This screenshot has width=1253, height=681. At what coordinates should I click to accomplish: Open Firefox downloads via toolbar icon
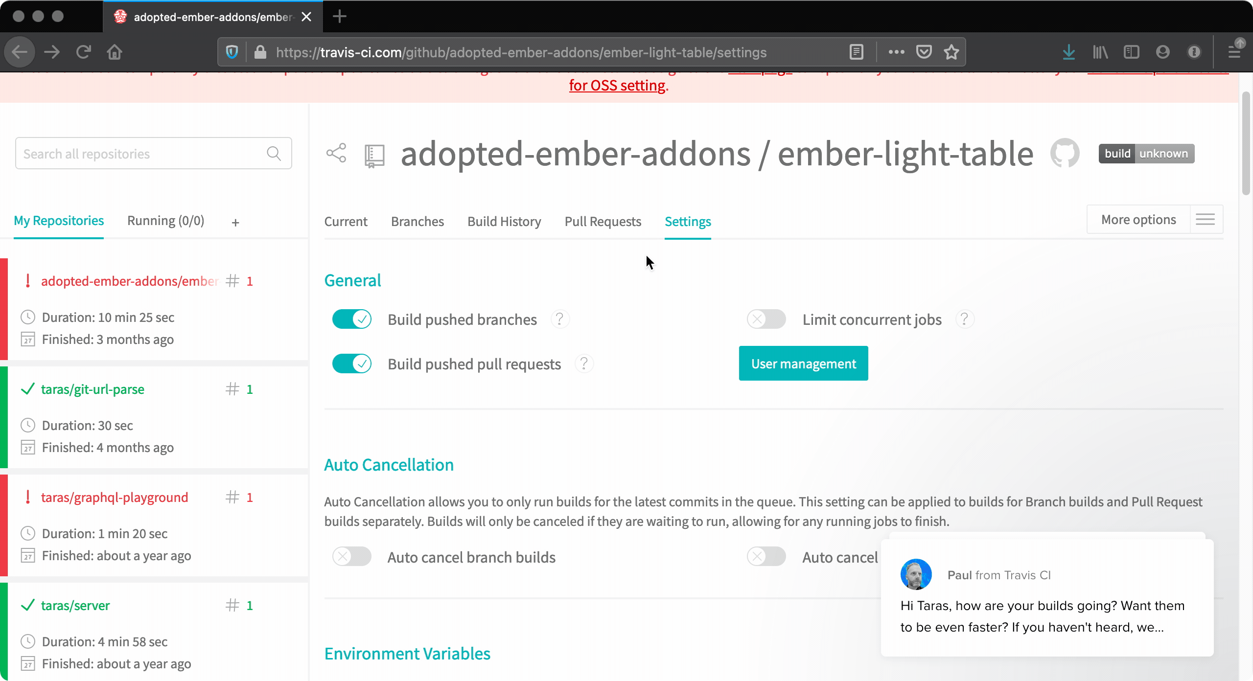[1068, 52]
